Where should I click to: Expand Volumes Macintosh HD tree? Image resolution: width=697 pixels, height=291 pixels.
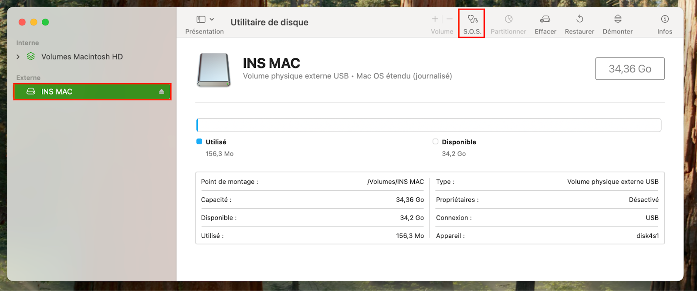18,57
